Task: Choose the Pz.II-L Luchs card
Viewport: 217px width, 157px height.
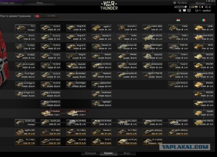Action: [x=25, y=66]
